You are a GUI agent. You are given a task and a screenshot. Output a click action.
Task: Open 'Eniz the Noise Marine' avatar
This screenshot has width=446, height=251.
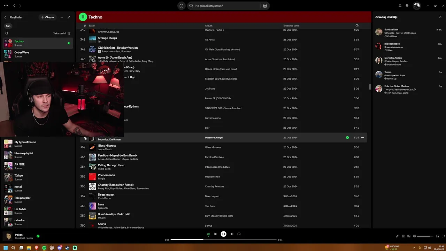tap(379, 89)
